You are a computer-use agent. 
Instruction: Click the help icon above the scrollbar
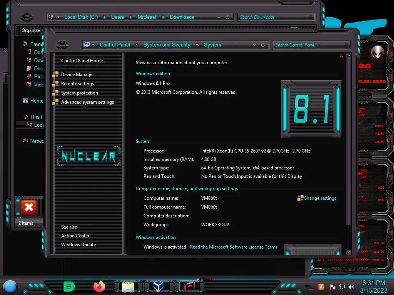point(342,56)
